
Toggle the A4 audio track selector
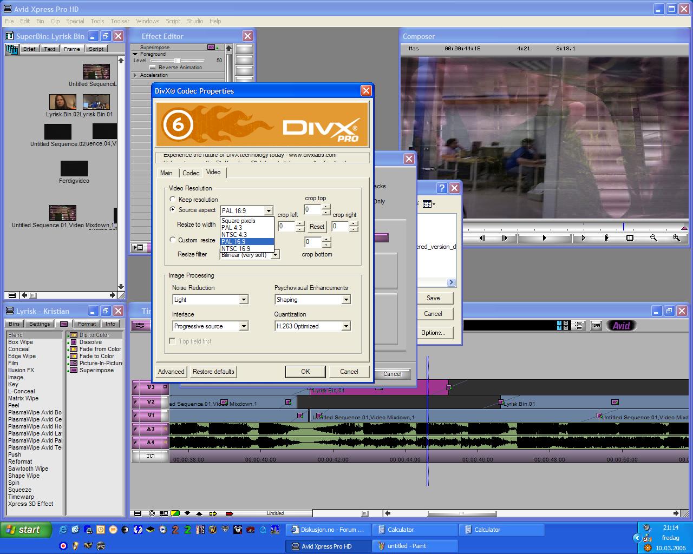pyautogui.click(x=151, y=443)
